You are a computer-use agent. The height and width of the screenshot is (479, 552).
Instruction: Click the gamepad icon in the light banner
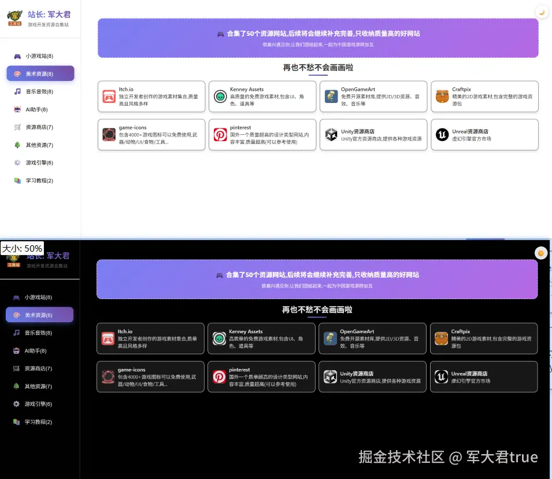point(220,34)
